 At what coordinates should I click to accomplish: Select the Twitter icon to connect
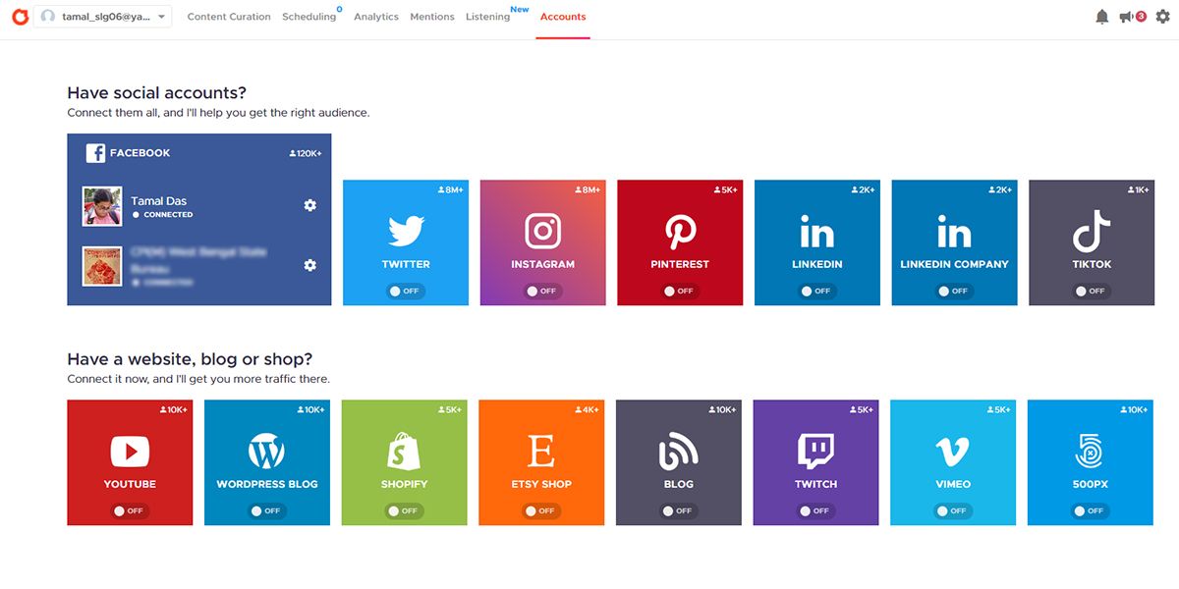tap(405, 230)
